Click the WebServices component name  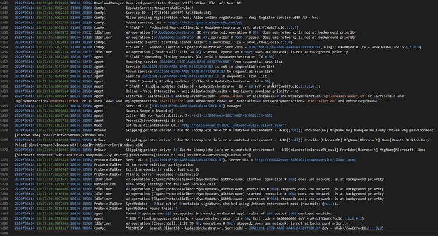click(x=105, y=184)
